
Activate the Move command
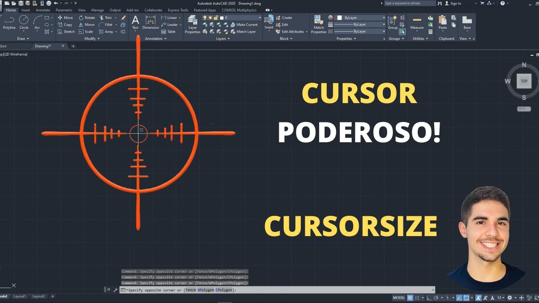click(65, 18)
